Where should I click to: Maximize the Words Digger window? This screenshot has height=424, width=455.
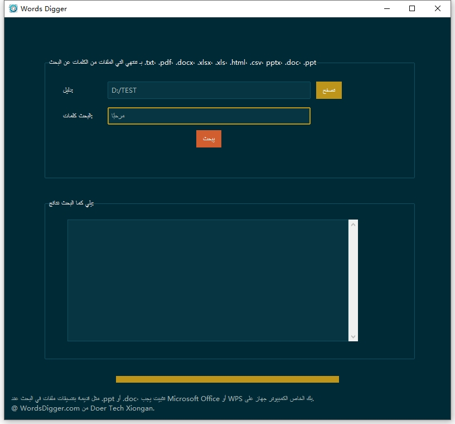(x=412, y=8)
